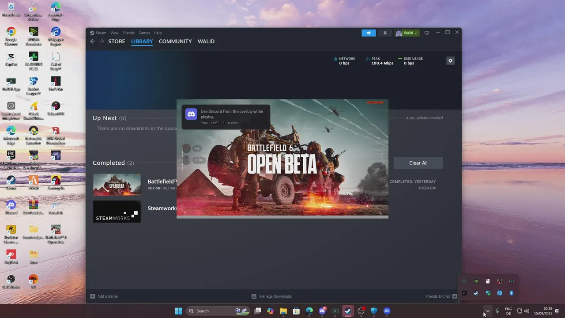
Task: Open OBS Studio desktop shortcut
Action: point(11,282)
